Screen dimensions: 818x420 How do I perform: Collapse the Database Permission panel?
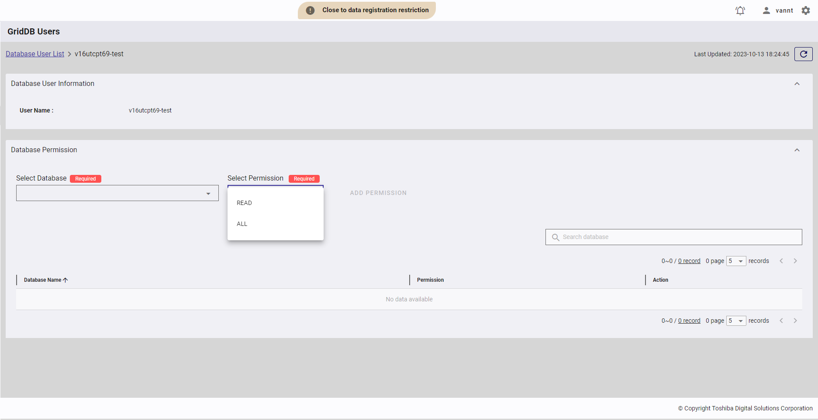(797, 150)
